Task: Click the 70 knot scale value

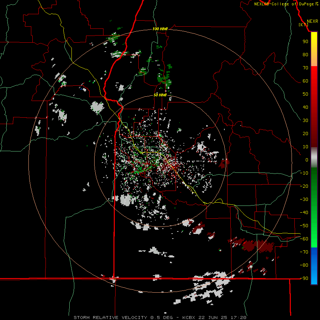Action: click(x=305, y=68)
